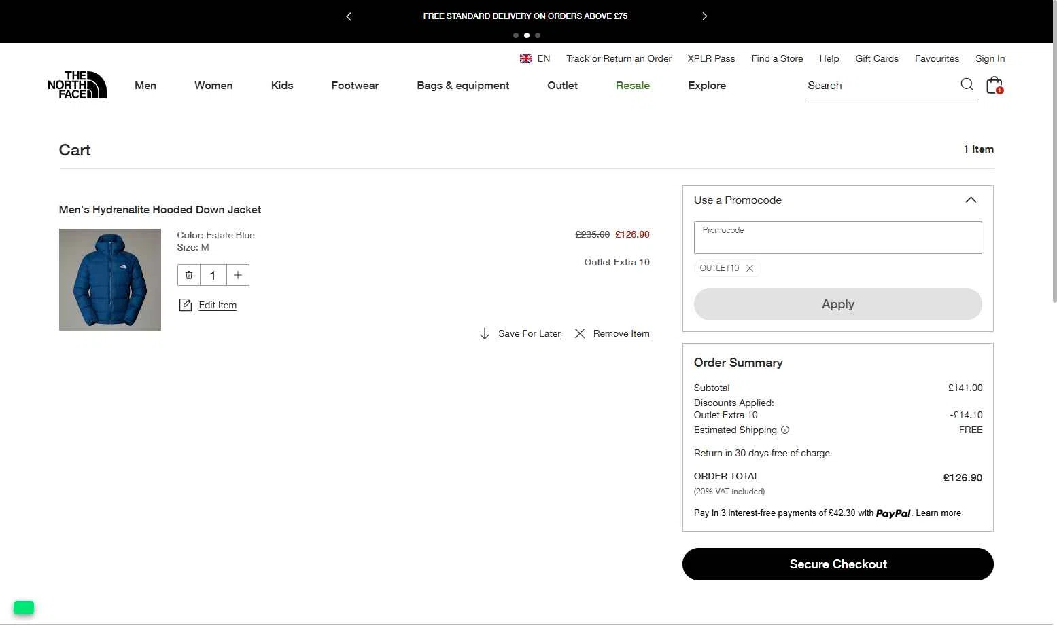
Task: Click the sale price £126.90
Action: [x=632, y=234]
